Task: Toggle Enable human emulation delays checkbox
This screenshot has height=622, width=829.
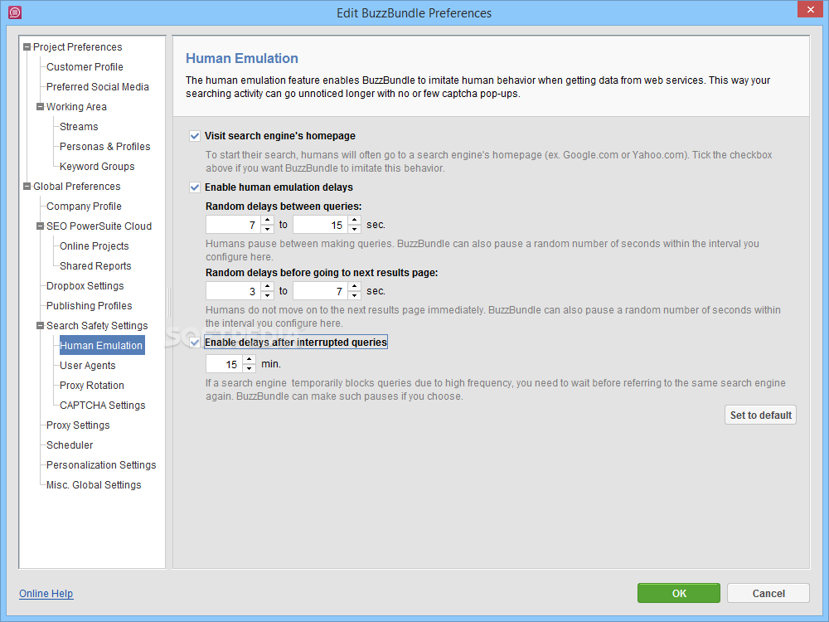Action: click(x=195, y=187)
